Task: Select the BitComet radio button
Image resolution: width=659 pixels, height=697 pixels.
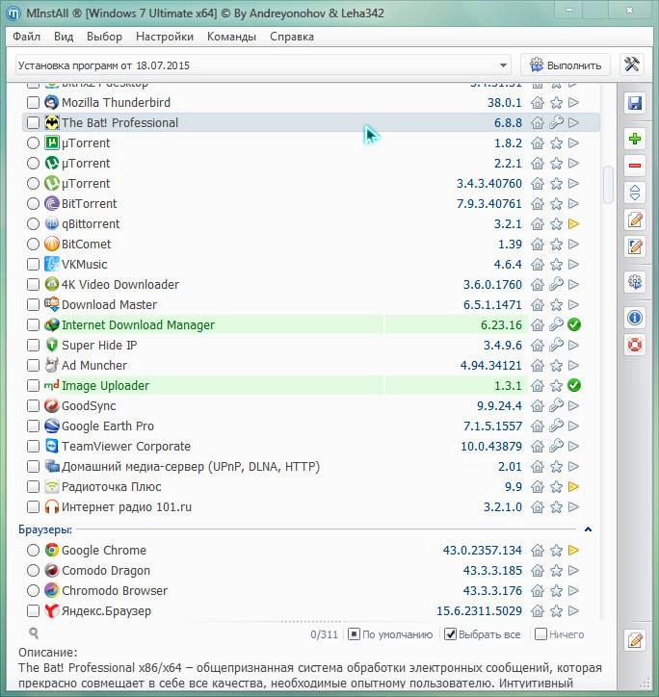Action: (33, 244)
